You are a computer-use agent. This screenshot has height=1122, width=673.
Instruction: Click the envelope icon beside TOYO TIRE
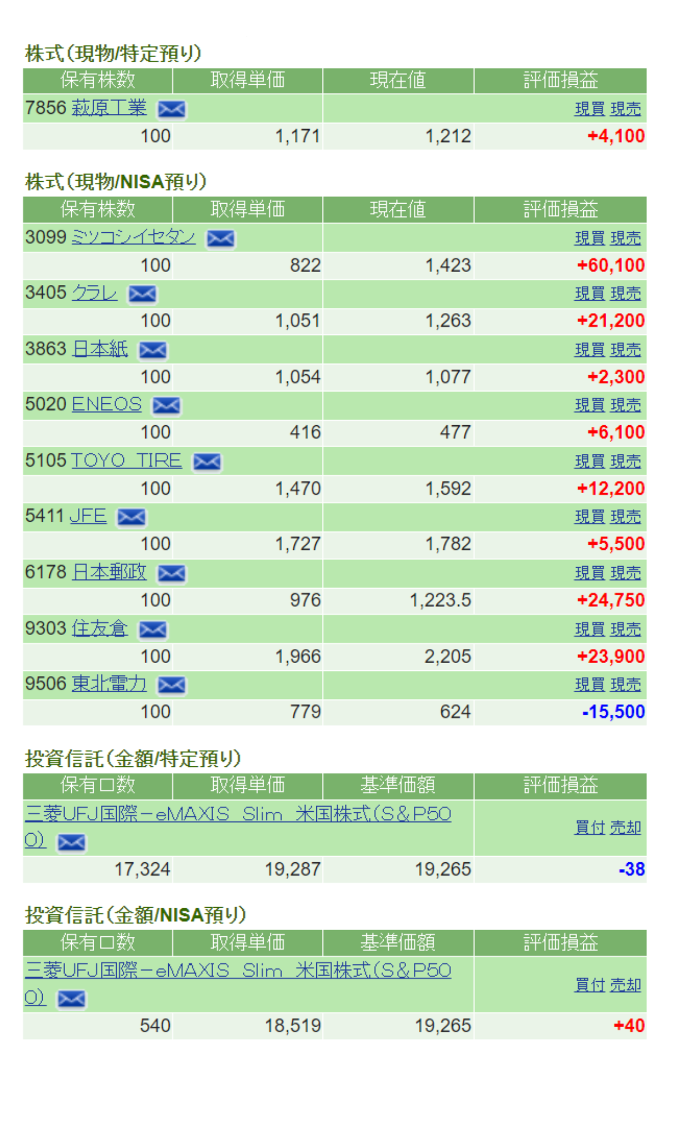click(207, 462)
